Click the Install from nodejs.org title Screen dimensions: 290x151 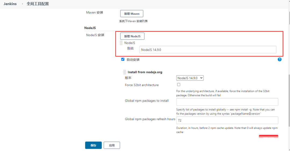pyautogui.click(x=145, y=72)
